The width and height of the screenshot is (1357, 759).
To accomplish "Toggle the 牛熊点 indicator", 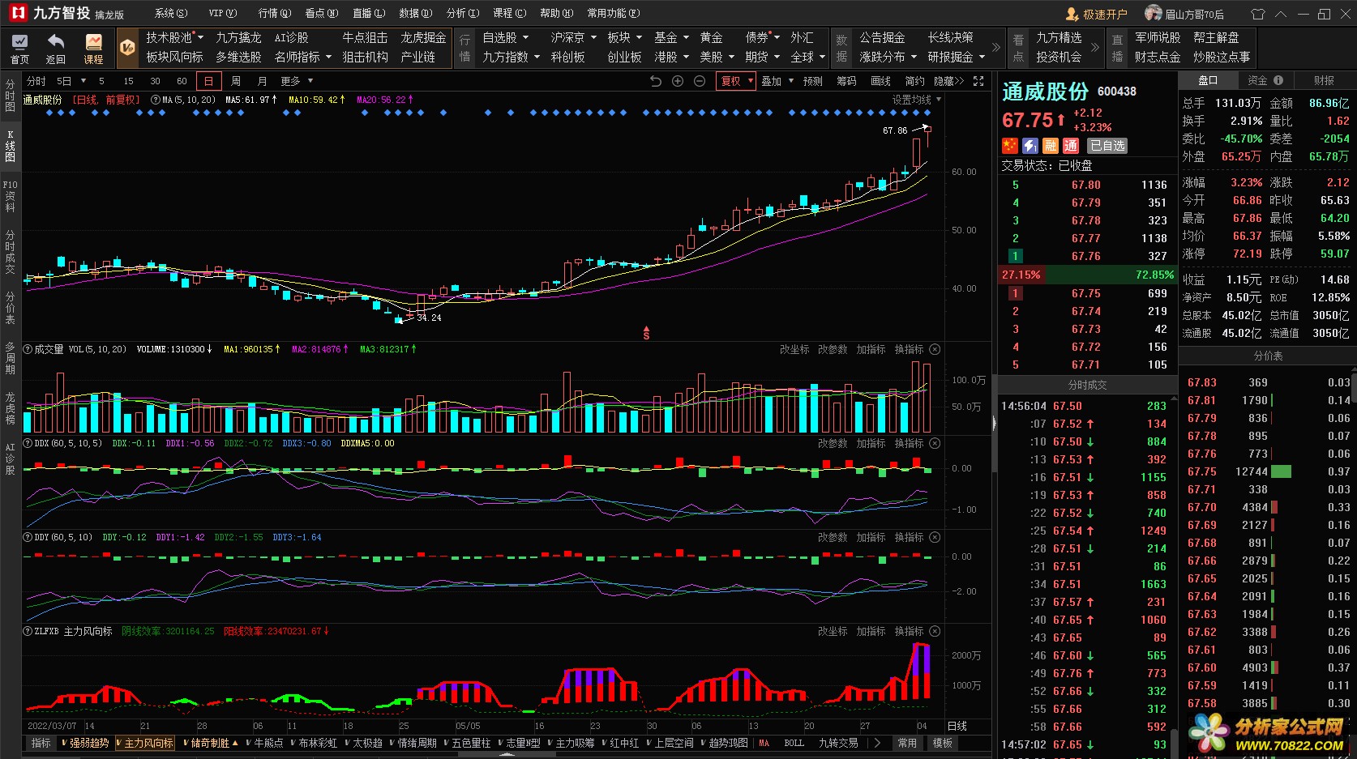I will 264,743.
